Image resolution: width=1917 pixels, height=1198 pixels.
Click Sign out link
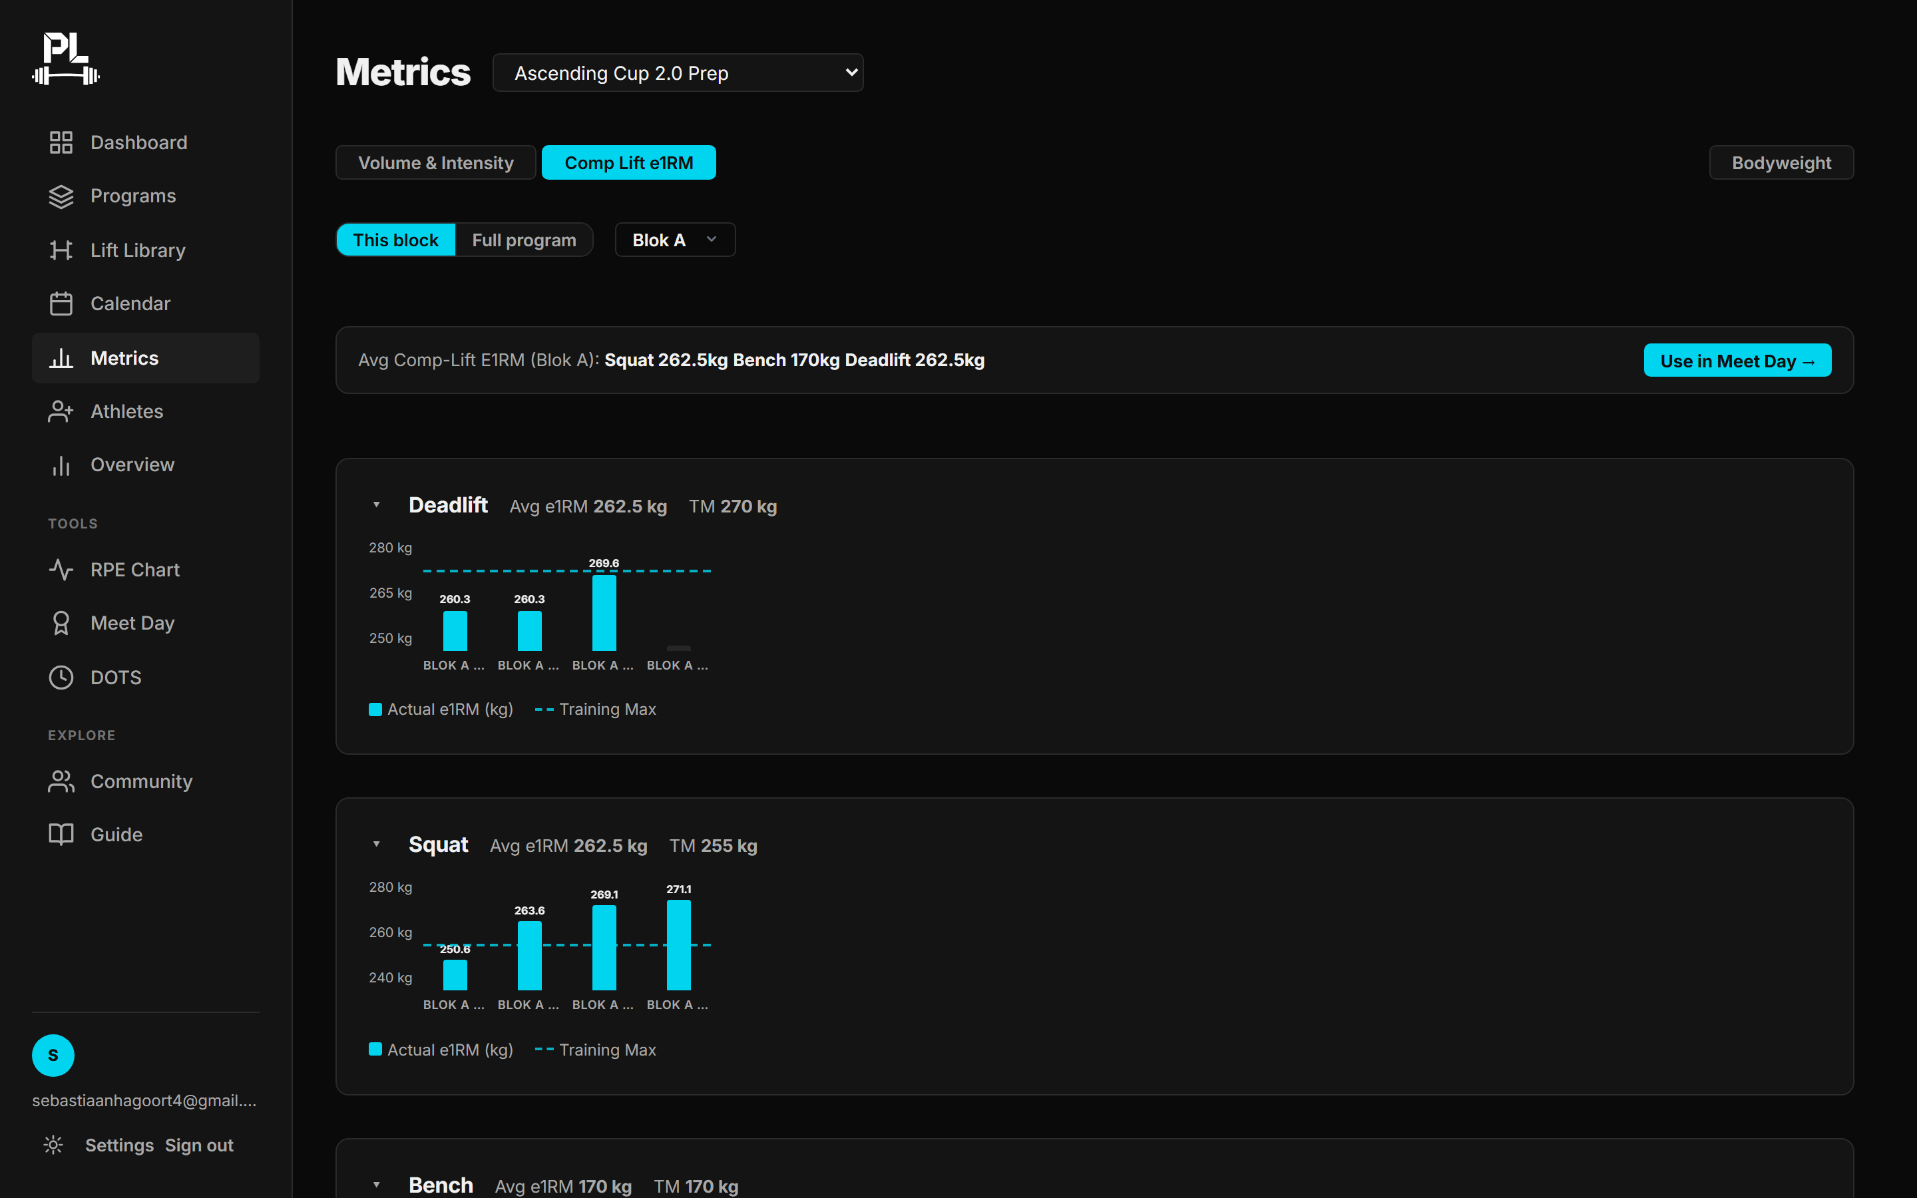[199, 1145]
